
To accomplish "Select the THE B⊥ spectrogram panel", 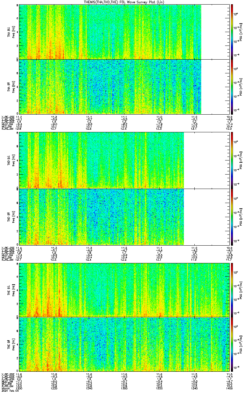I will point(124,290).
